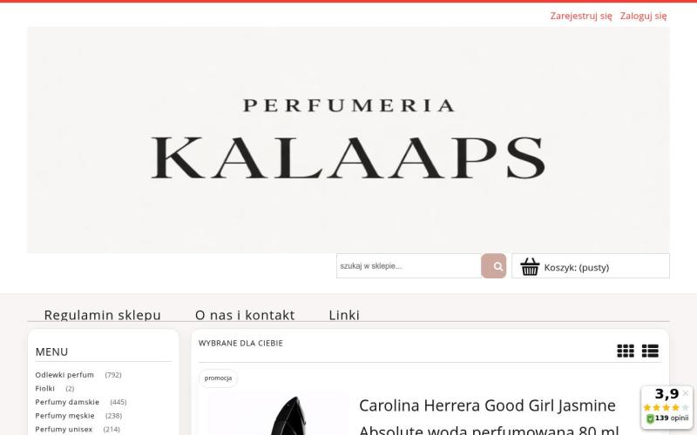This screenshot has width=697, height=435.
Task: Click Zaloguj się link
Action: [x=643, y=16]
